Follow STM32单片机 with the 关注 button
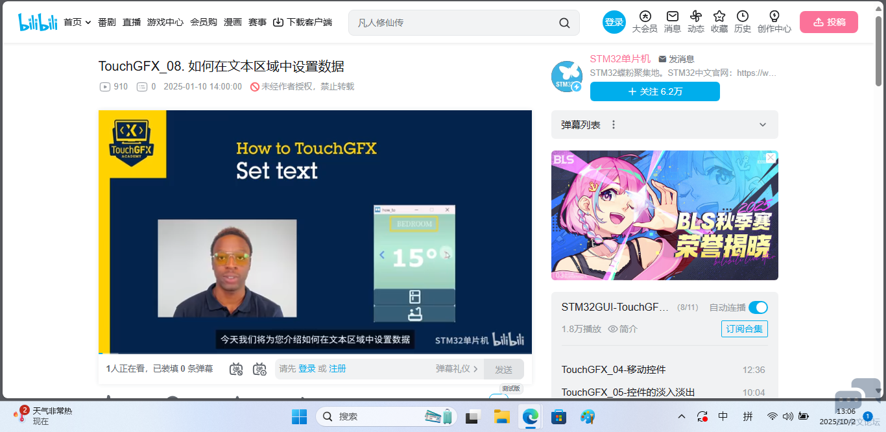 coord(654,91)
